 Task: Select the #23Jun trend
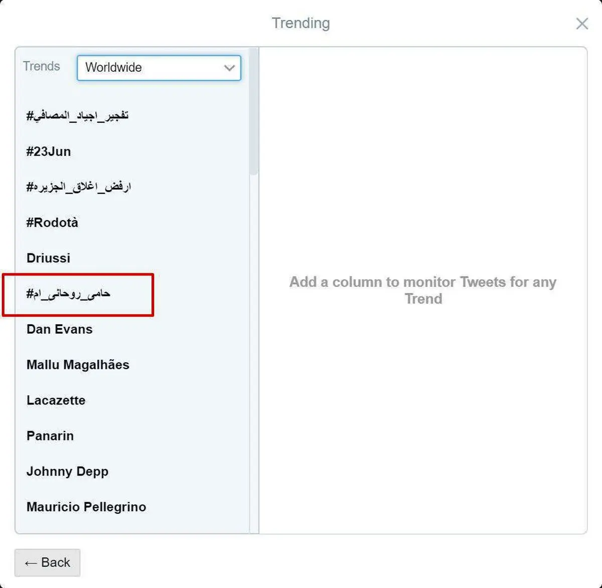tap(49, 152)
